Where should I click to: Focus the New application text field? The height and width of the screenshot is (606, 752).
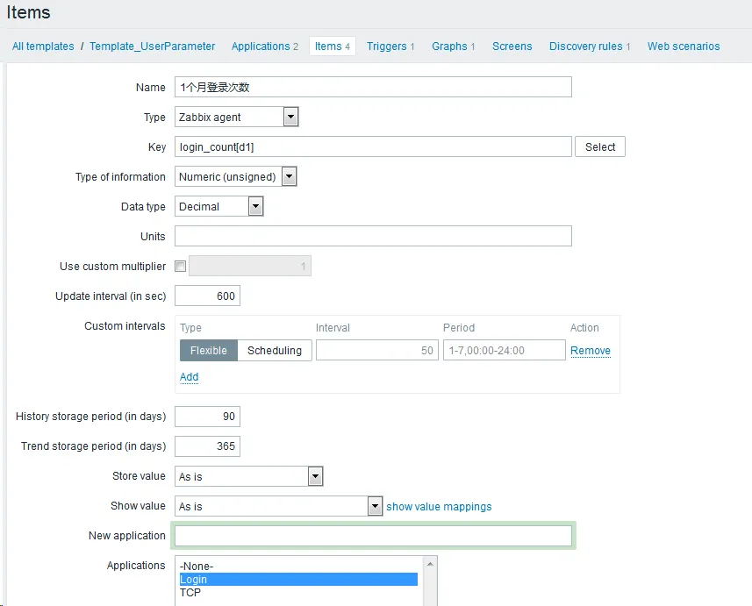[373, 536]
